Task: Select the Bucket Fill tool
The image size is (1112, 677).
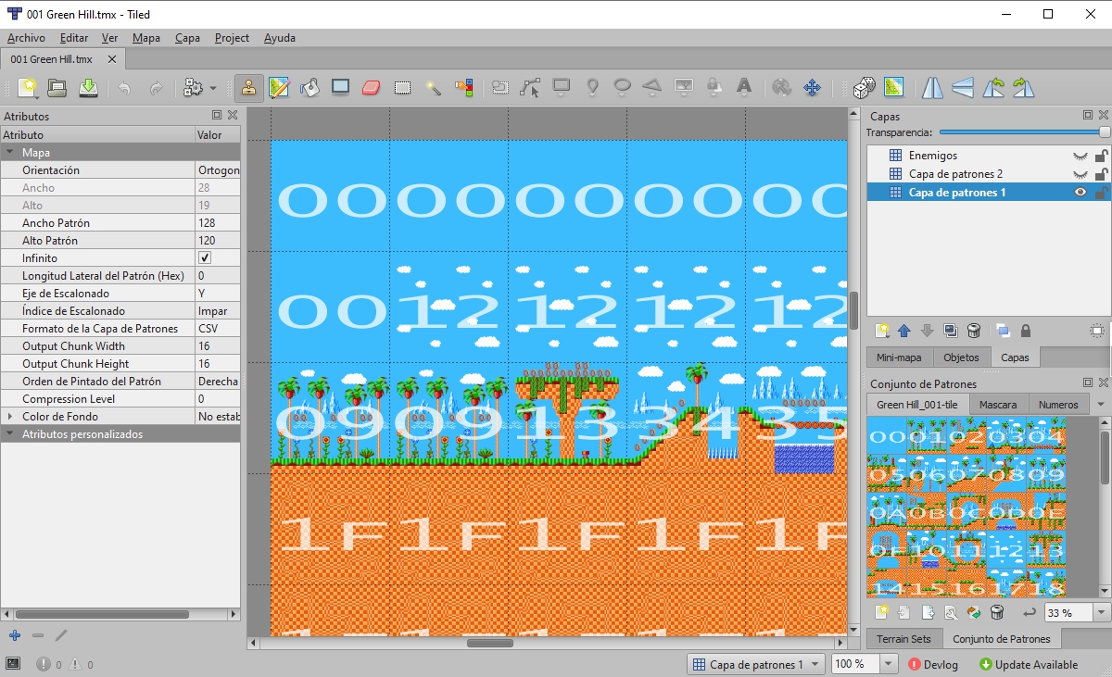Action: (310, 88)
